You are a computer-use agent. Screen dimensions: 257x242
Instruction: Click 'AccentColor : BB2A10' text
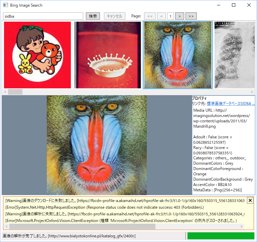[212, 185]
